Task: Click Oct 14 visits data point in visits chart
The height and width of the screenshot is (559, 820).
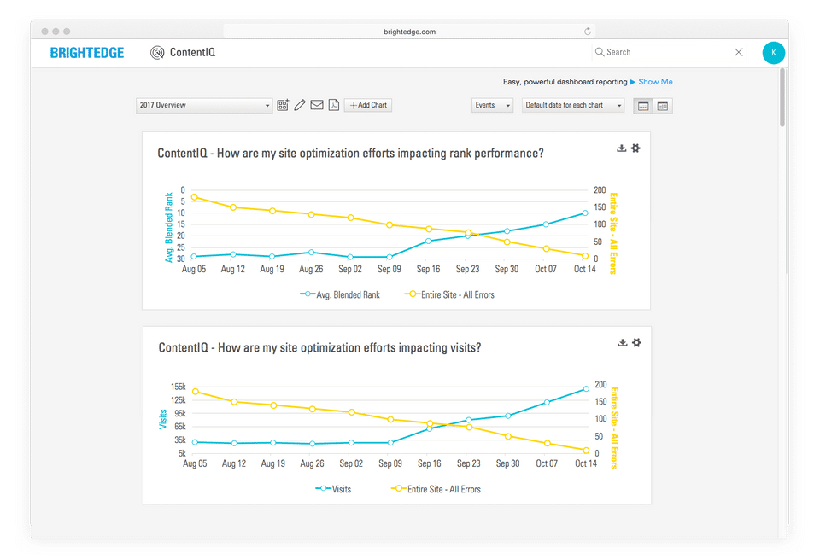Action: pyautogui.click(x=586, y=388)
